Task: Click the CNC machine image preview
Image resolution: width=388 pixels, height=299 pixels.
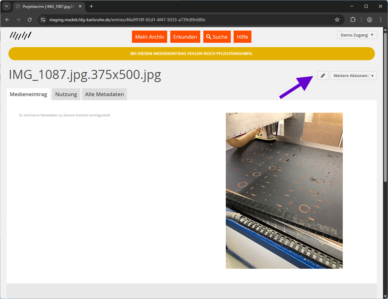Action: pos(284,190)
